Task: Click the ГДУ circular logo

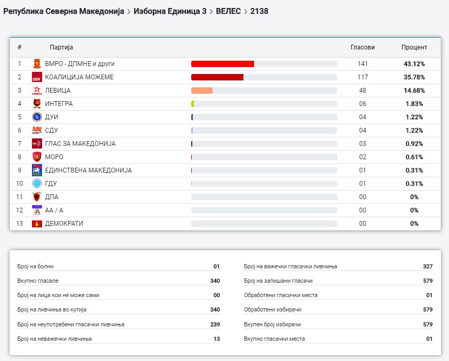Action: click(x=37, y=184)
